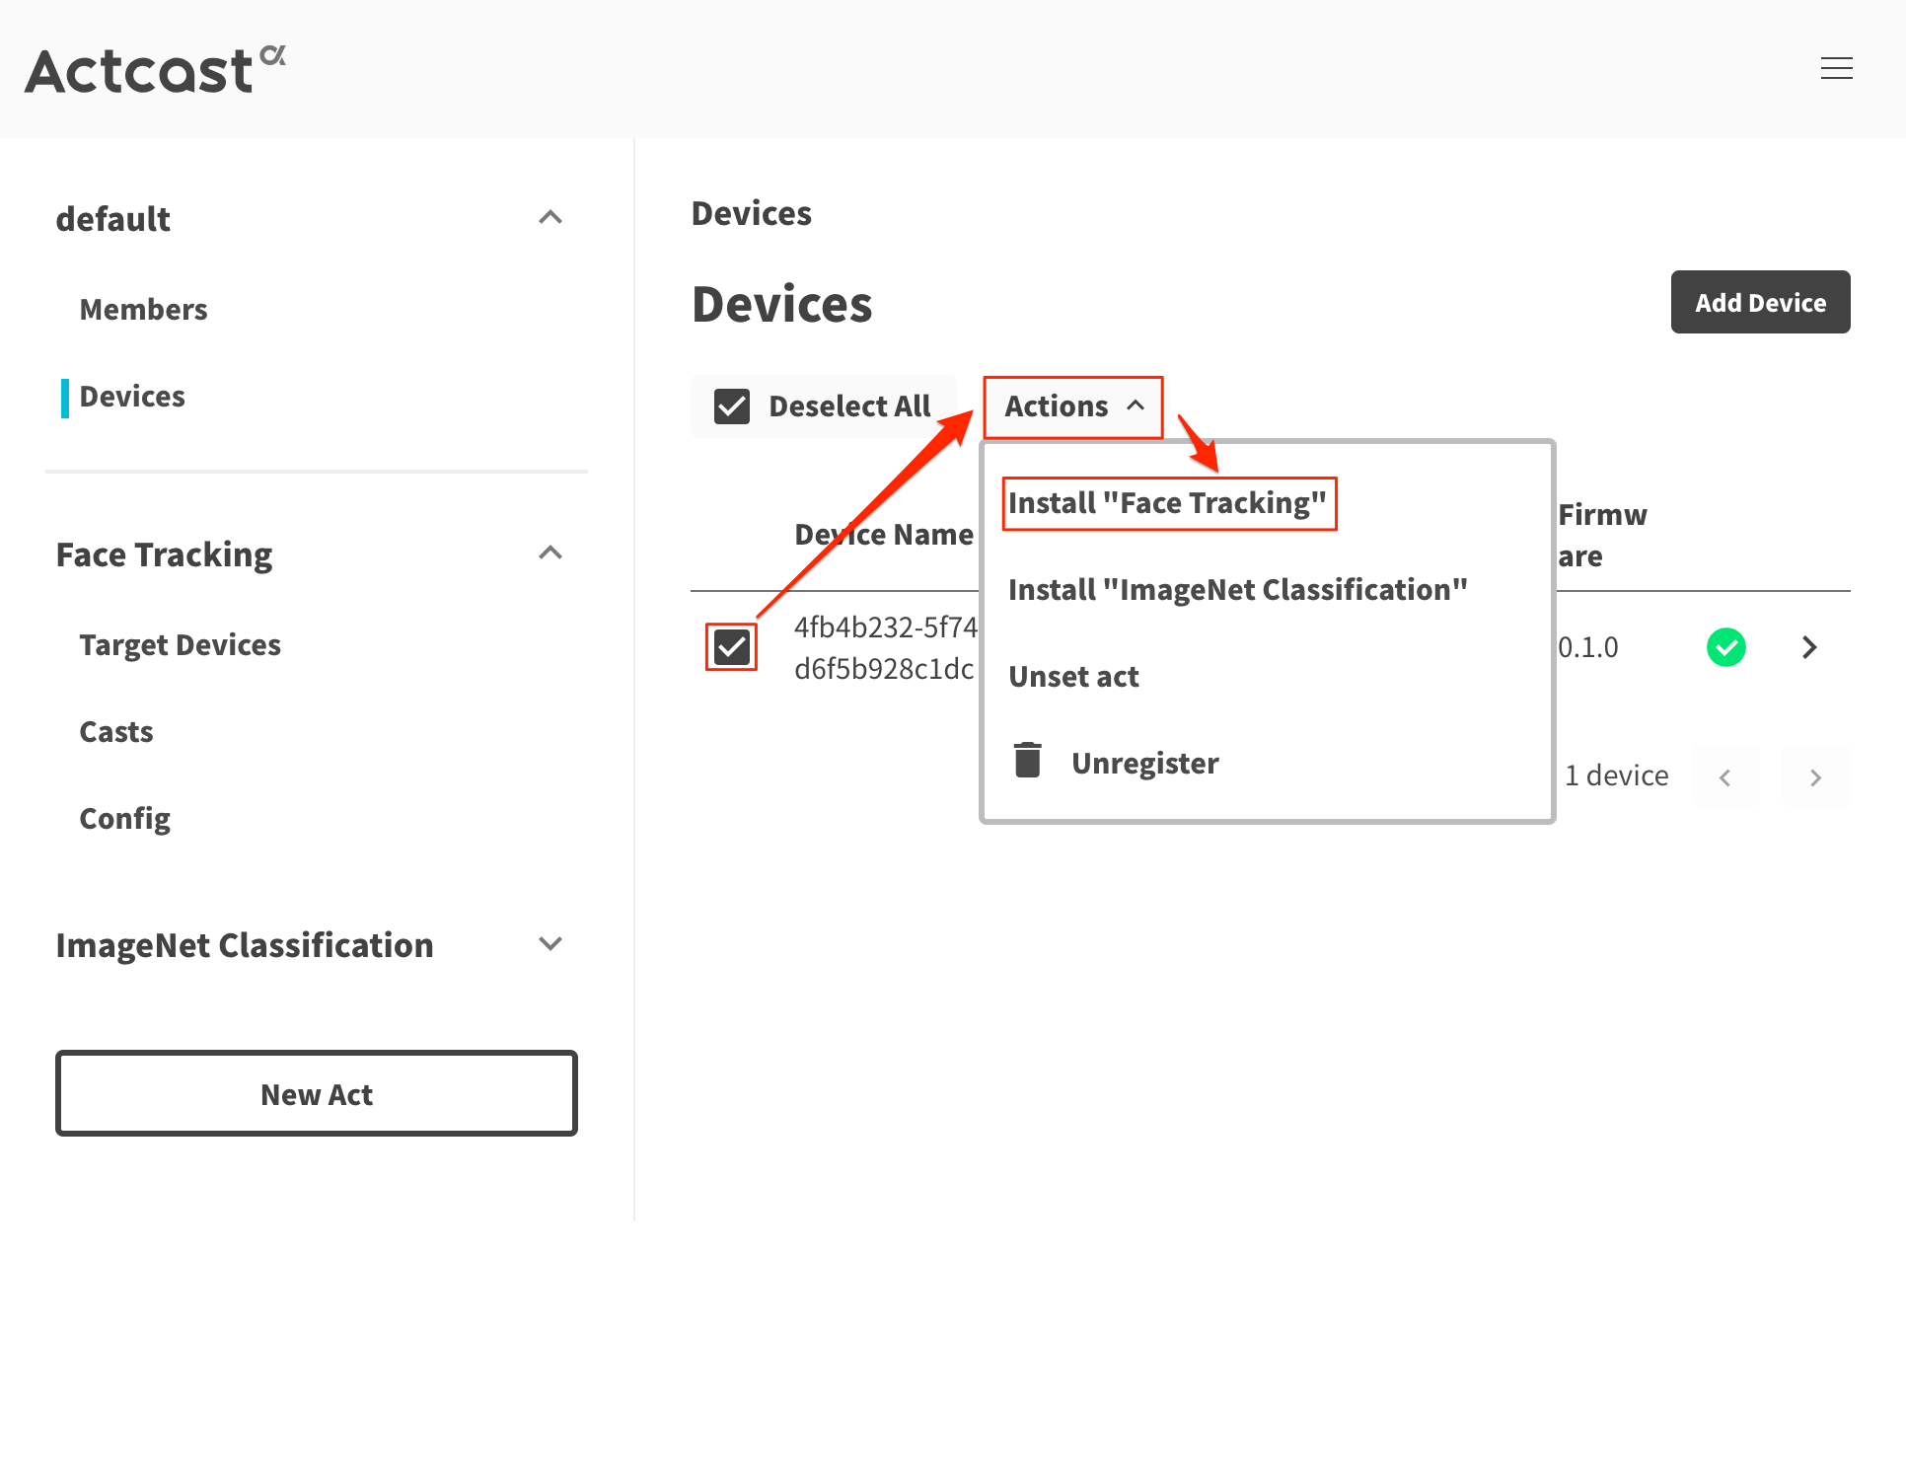Collapse the default group section
The width and height of the screenshot is (1906, 1476).
[x=550, y=217]
